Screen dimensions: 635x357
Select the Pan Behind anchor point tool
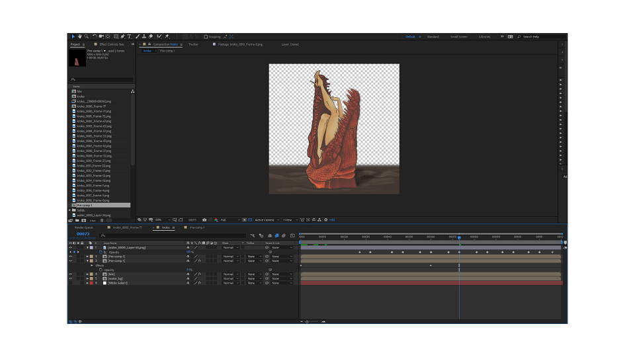point(108,36)
